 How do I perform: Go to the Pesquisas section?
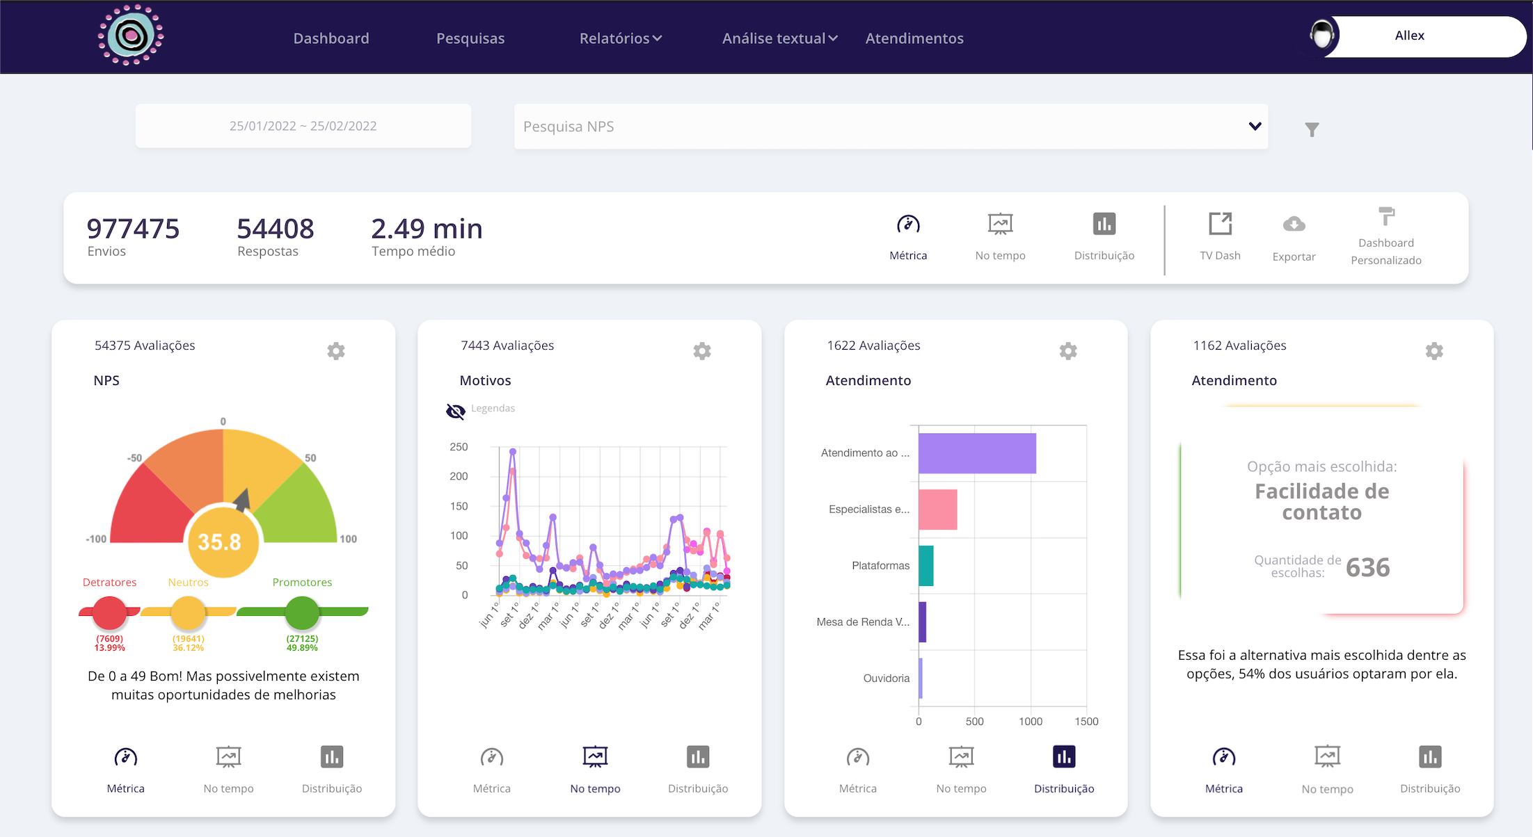470,38
